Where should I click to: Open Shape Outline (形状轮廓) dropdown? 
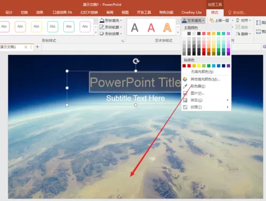tap(111, 27)
